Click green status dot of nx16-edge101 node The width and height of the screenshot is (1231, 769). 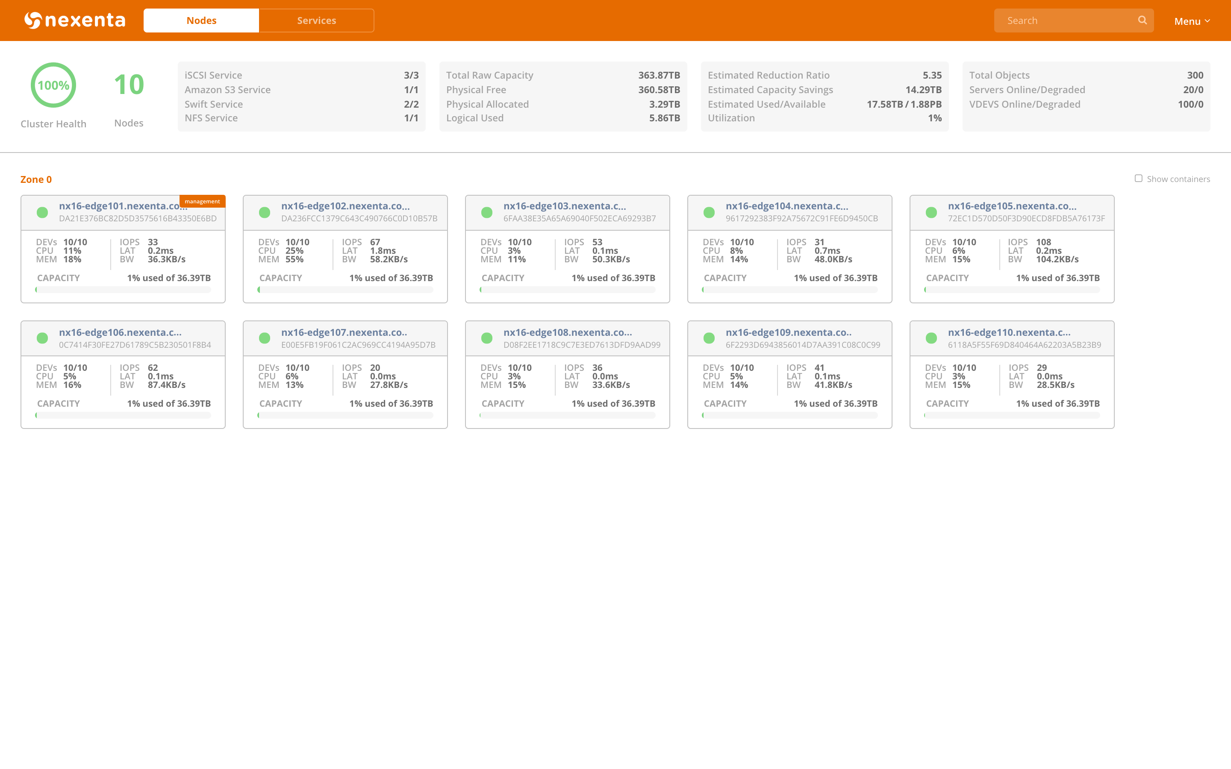[x=43, y=213]
